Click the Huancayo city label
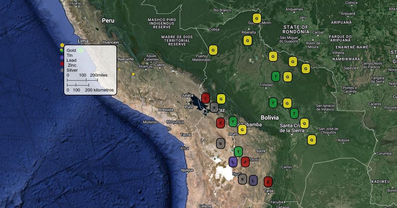Image resolution: width=397 pixels, height=208 pixels. pos(111,42)
